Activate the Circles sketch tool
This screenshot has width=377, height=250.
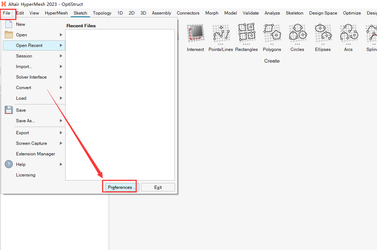297,33
